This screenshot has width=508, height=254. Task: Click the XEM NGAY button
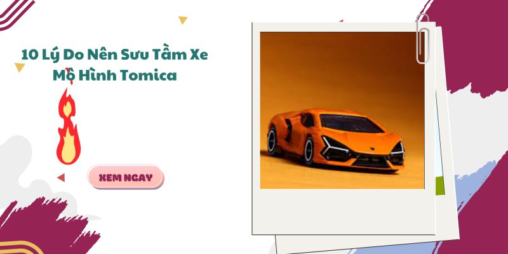[126, 177]
